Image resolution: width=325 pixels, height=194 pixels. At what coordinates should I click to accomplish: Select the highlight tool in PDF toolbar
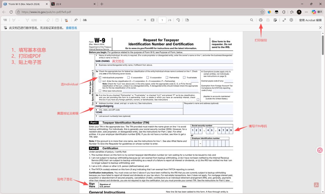coord(14,20)
